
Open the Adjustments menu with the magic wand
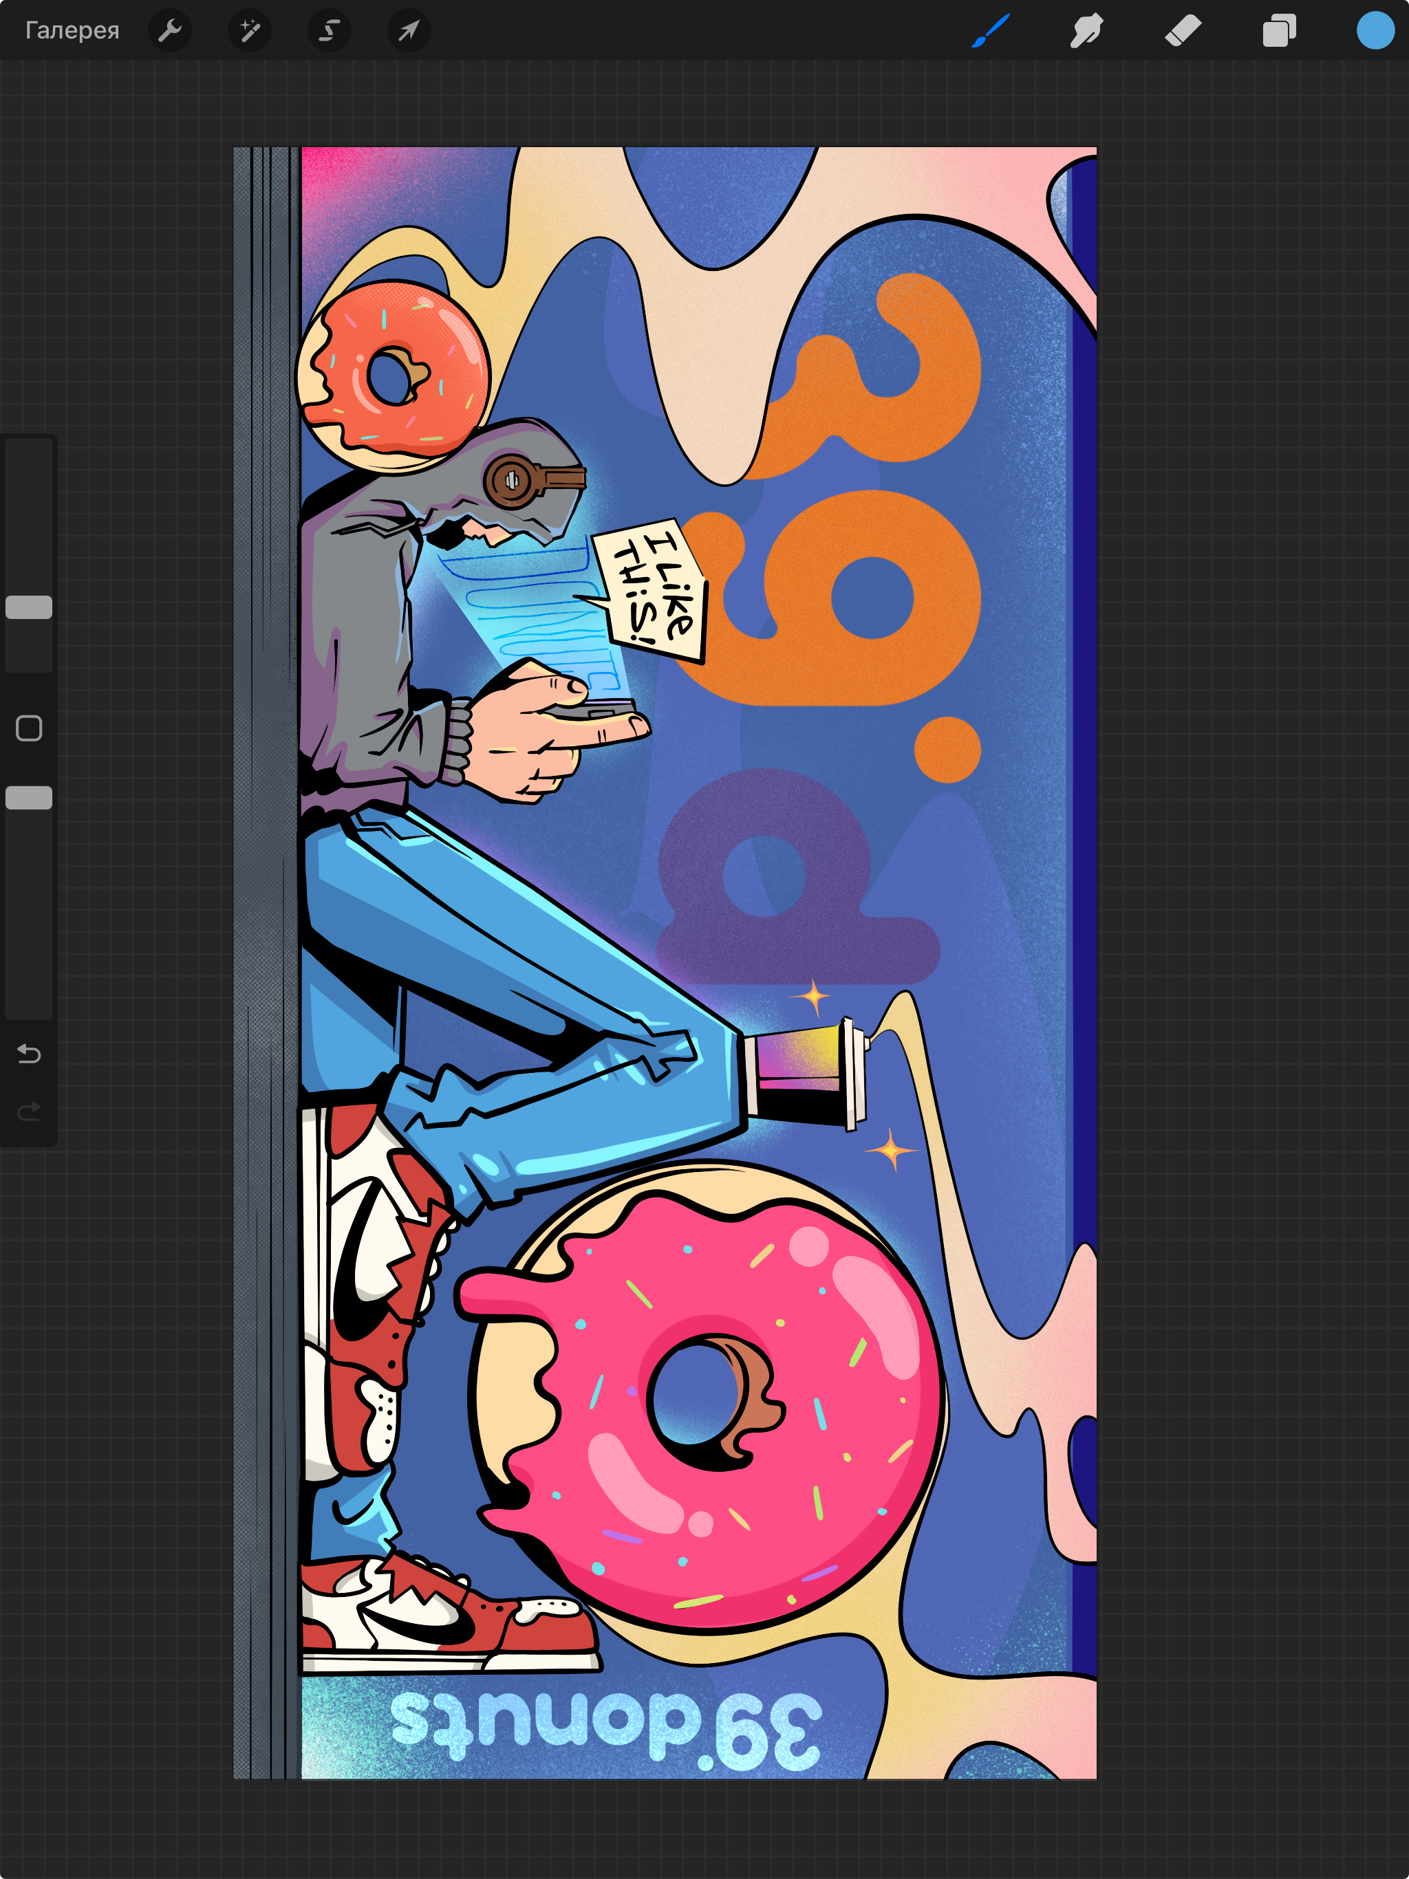249,30
